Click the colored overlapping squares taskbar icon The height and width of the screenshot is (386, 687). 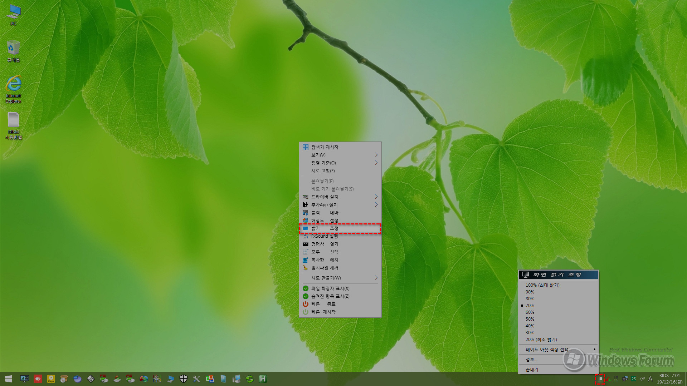210,379
